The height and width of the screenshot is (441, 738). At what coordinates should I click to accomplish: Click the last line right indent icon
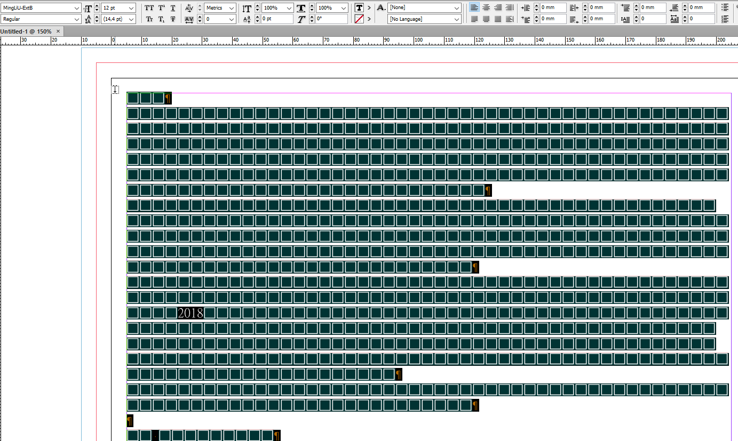pos(574,19)
